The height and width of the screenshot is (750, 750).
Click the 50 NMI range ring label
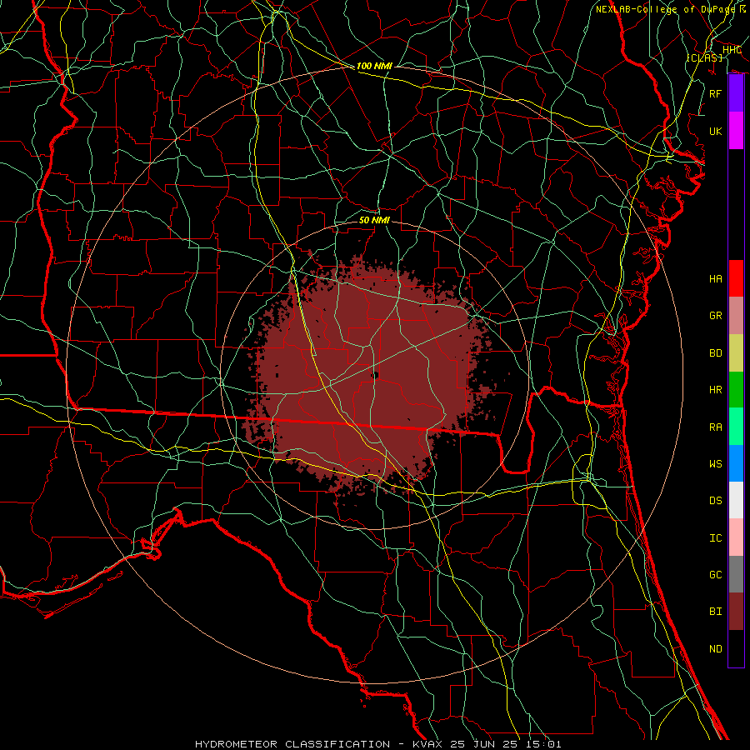tap(374, 220)
